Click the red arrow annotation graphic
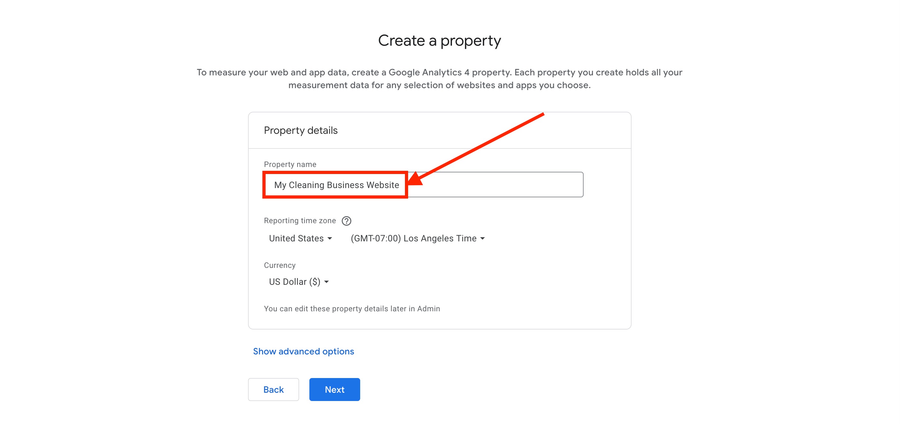Viewport: 900px width, 424px height. click(x=476, y=149)
